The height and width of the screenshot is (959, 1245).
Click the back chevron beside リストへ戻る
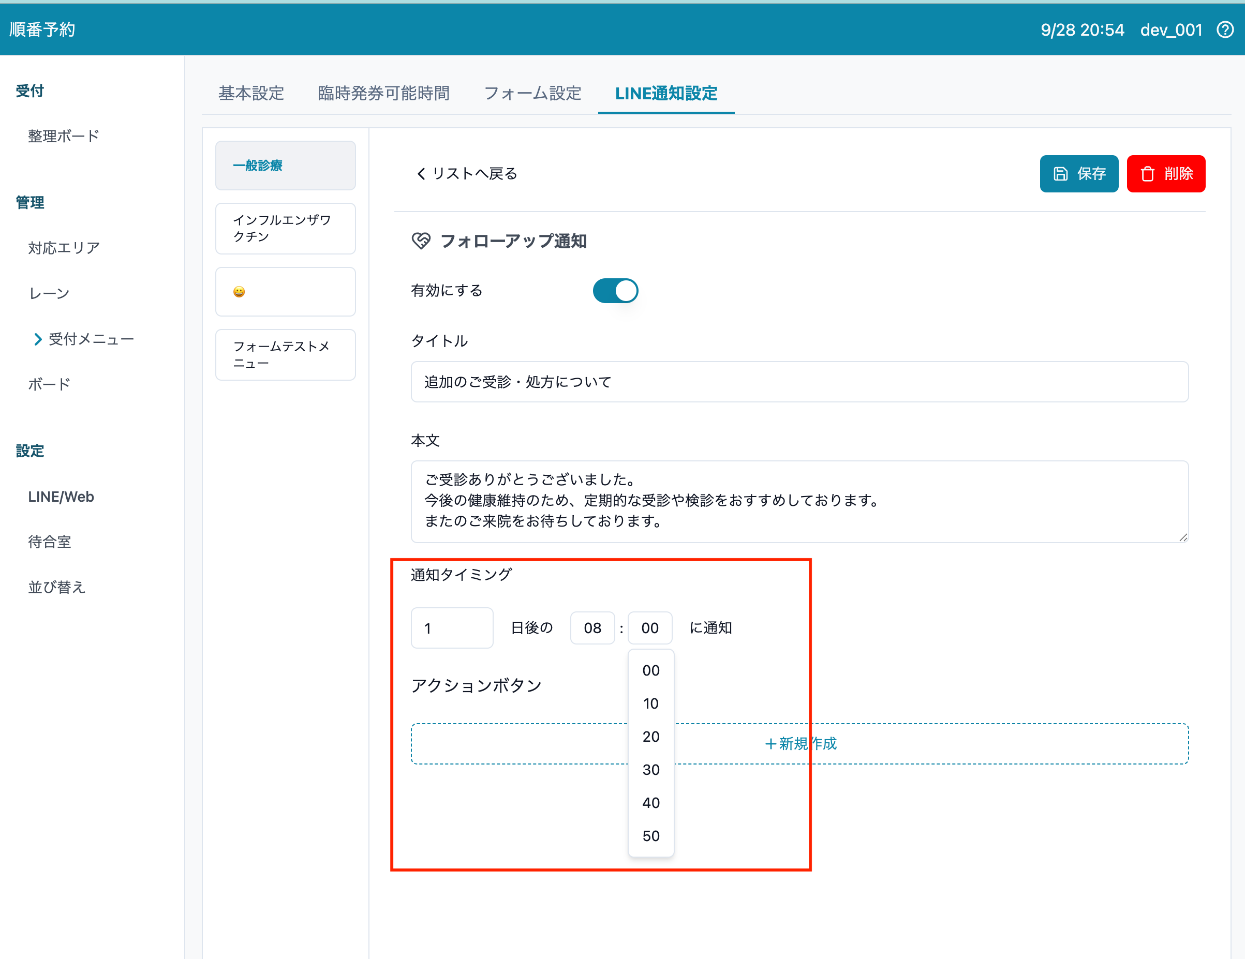pos(421,174)
